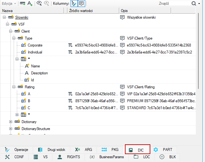Toggle the value source column button

74,3
